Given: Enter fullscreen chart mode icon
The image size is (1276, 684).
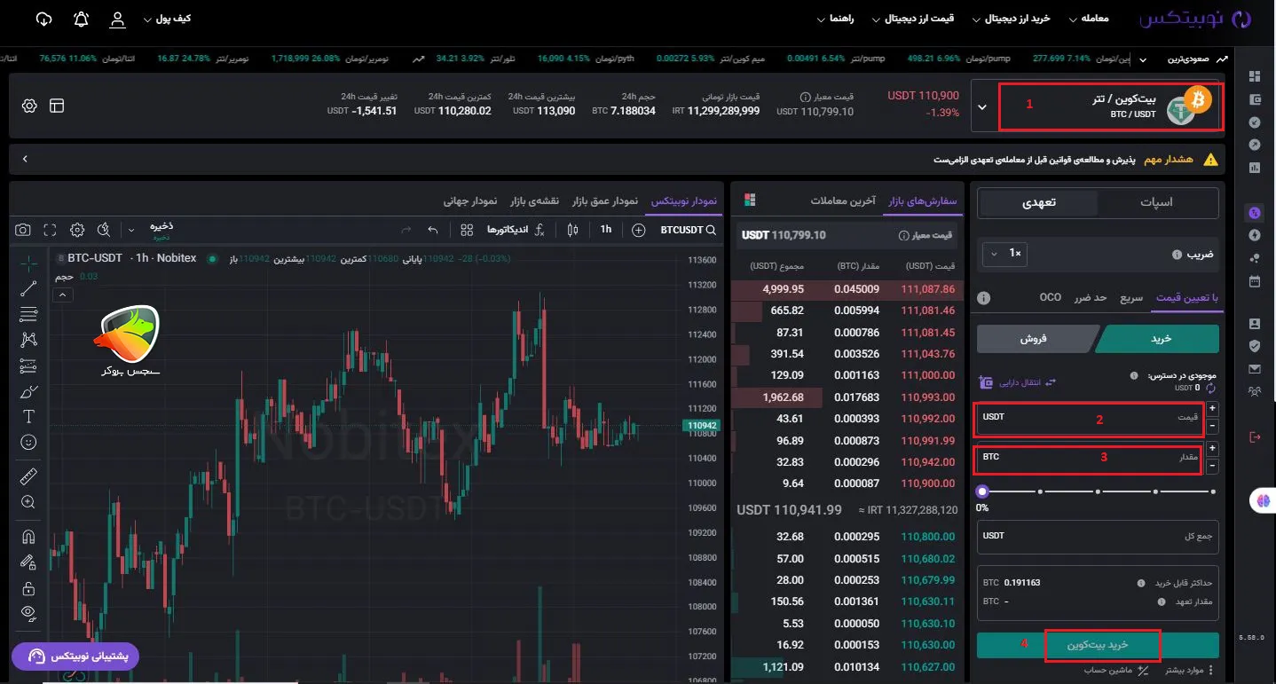Looking at the screenshot, I should click(x=51, y=230).
